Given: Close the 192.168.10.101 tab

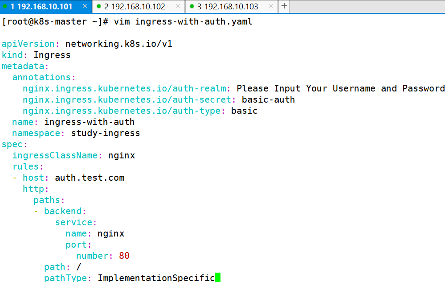Looking at the screenshot, I should [x=85, y=6].
